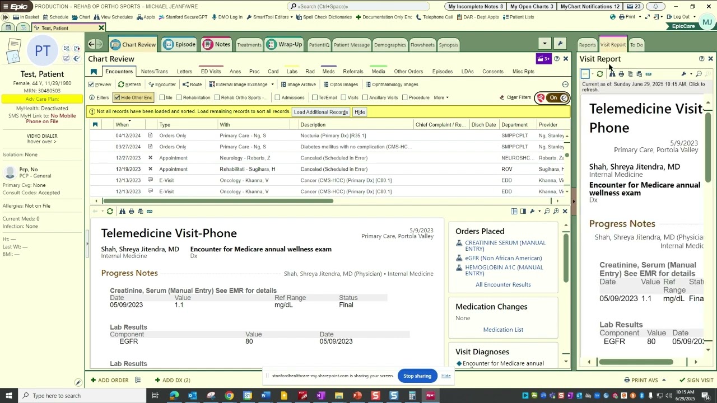Image resolution: width=717 pixels, height=403 pixels.
Task: Click the purple 3+ clapperboard icon
Action: point(543,59)
